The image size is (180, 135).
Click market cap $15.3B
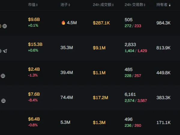(x=35, y=44)
